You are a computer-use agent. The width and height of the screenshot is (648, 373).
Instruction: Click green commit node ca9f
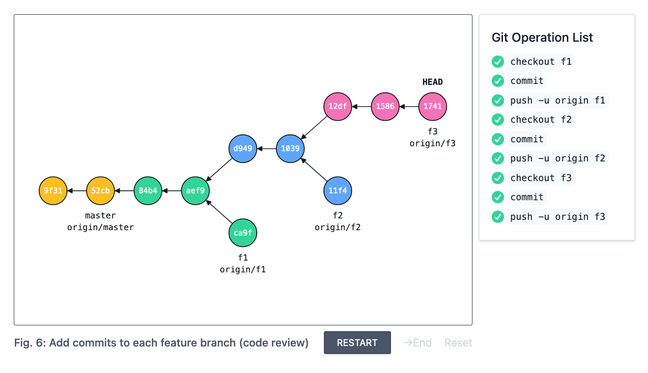[243, 233]
